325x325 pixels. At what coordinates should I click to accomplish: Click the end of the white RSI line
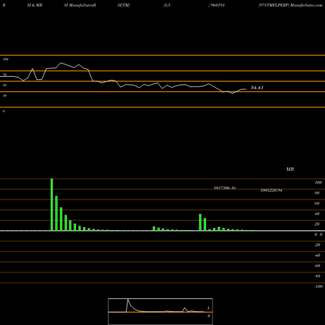coord(246,89)
